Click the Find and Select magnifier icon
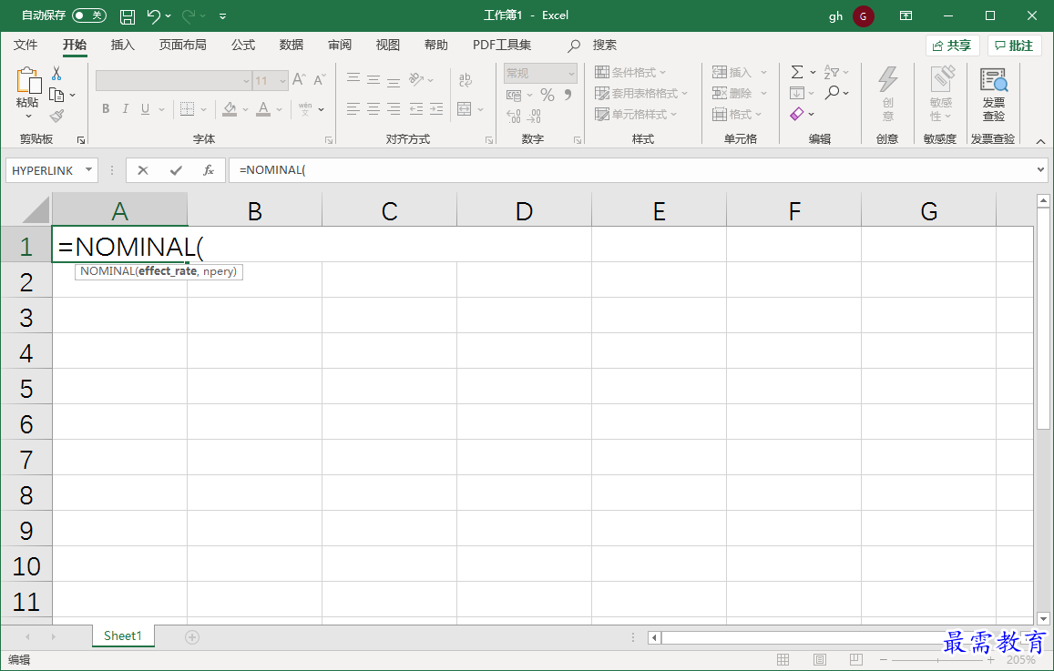1054x671 pixels. pyautogui.click(x=833, y=93)
